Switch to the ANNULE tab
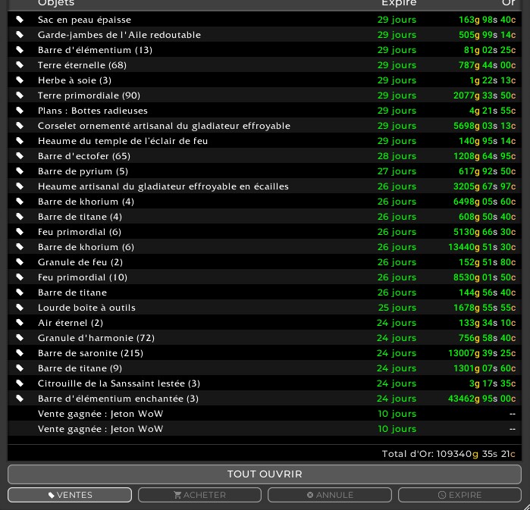This screenshot has width=530, height=510. (330, 495)
